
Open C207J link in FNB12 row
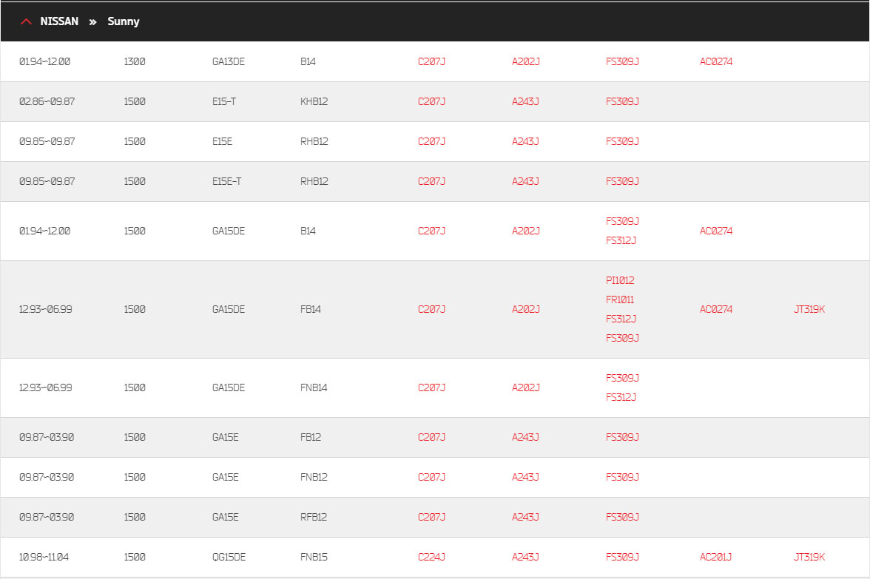(x=432, y=477)
